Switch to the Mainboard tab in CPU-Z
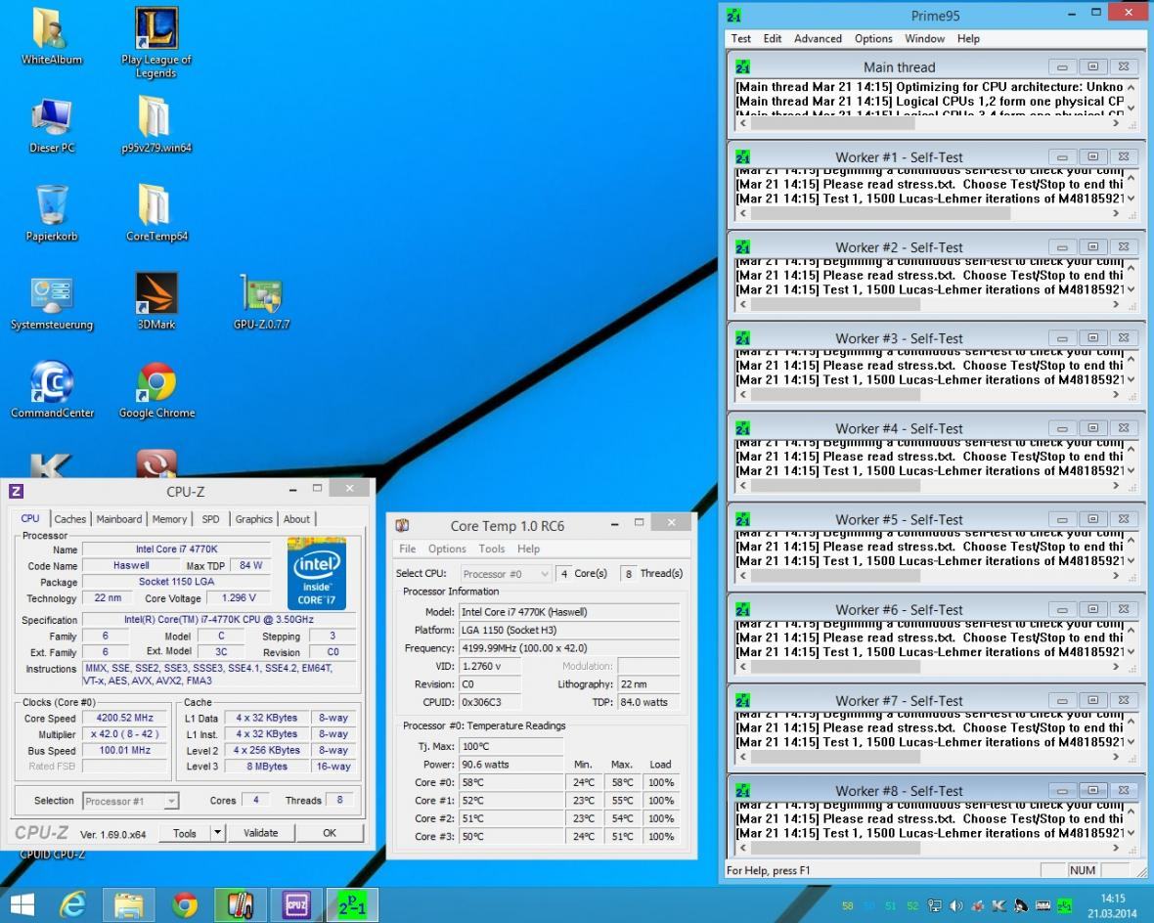 tap(119, 519)
